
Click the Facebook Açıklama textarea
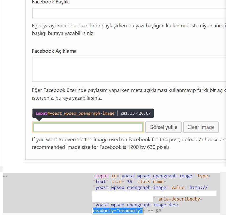point(129,69)
